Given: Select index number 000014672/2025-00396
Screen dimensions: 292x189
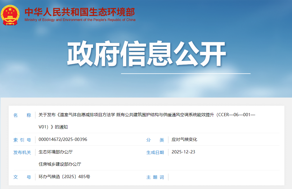Looking at the screenshot, I should (63, 140).
